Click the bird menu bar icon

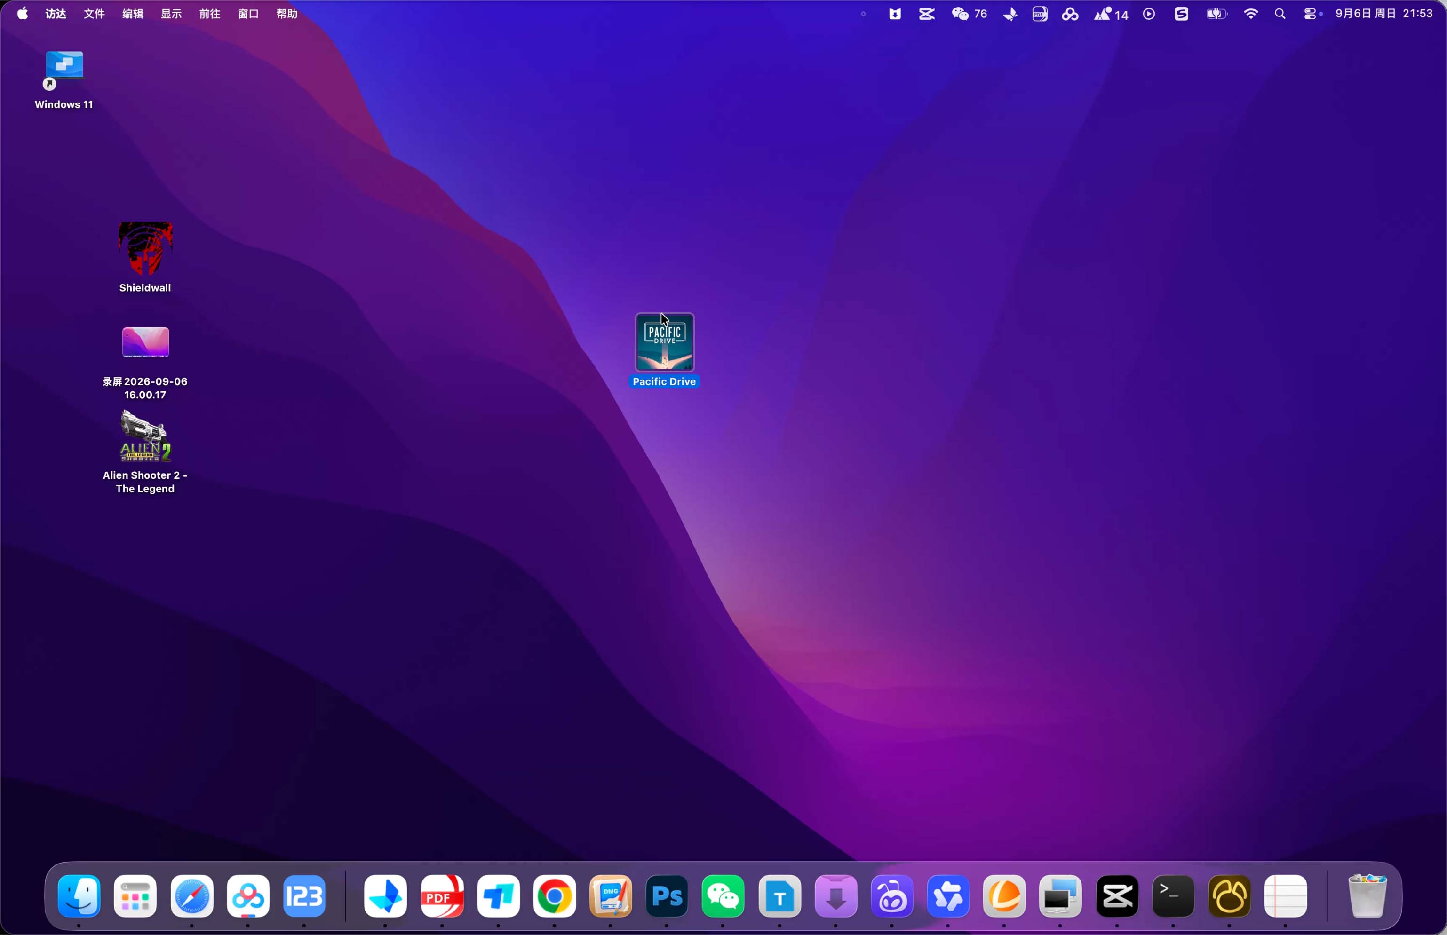point(1010,14)
